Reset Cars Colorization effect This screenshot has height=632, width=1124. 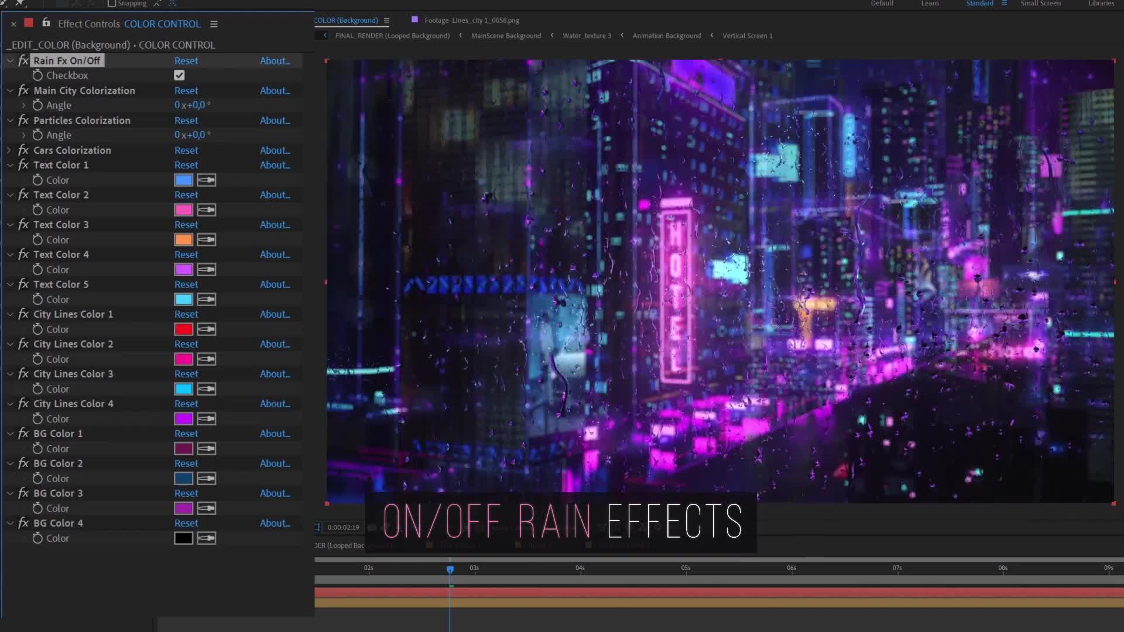(x=186, y=150)
